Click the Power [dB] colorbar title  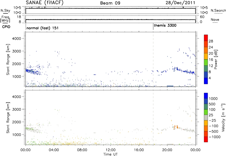pyautogui.click(x=216, y=59)
